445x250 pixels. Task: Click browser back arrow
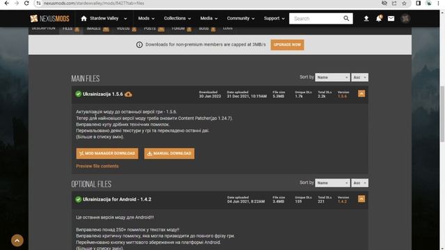pyautogui.click(x=7, y=3)
